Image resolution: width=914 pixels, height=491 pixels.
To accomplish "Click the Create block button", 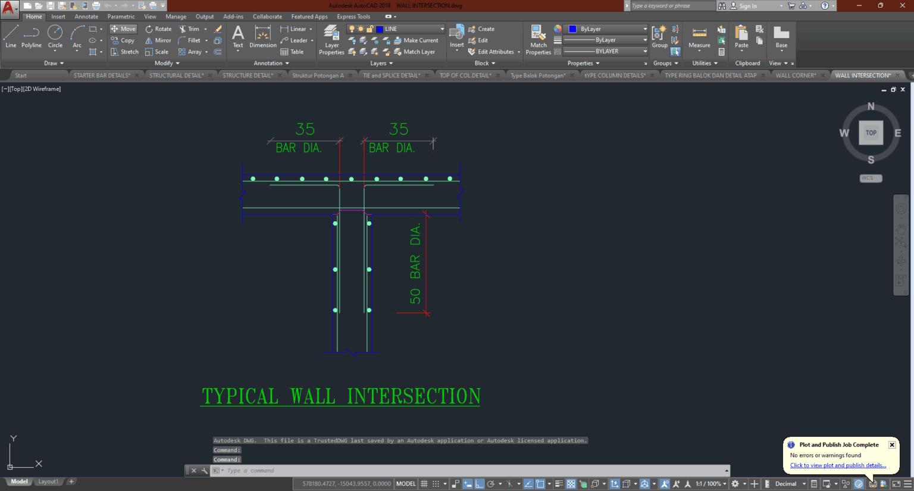I will pos(482,29).
